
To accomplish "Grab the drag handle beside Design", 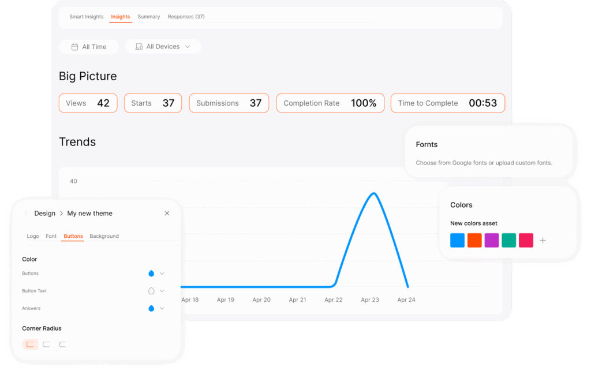I will click(x=25, y=214).
